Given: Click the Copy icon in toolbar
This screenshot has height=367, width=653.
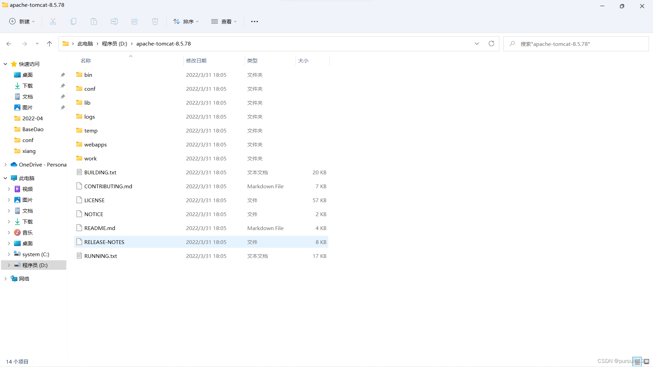Looking at the screenshot, I should (73, 21).
